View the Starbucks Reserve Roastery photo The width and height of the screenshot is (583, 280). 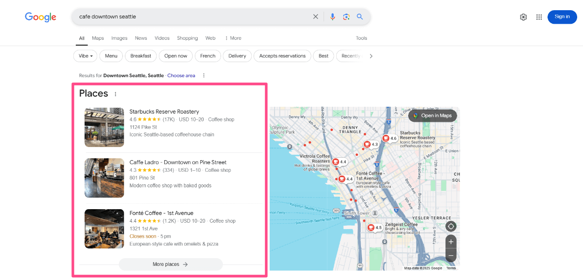tap(104, 127)
